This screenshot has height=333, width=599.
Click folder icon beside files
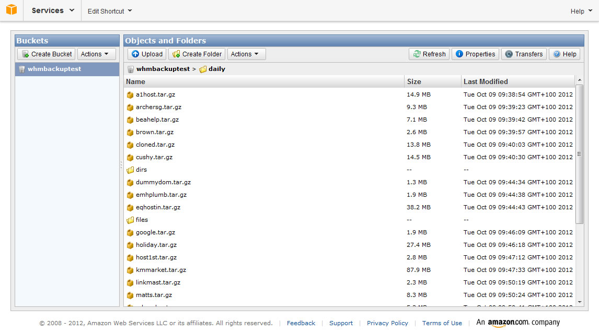point(130,220)
